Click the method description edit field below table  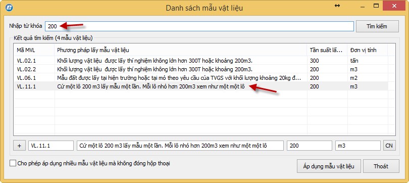[x=180, y=146]
